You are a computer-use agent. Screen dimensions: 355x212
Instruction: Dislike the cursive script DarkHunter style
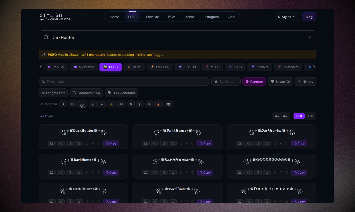click(187, 173)
